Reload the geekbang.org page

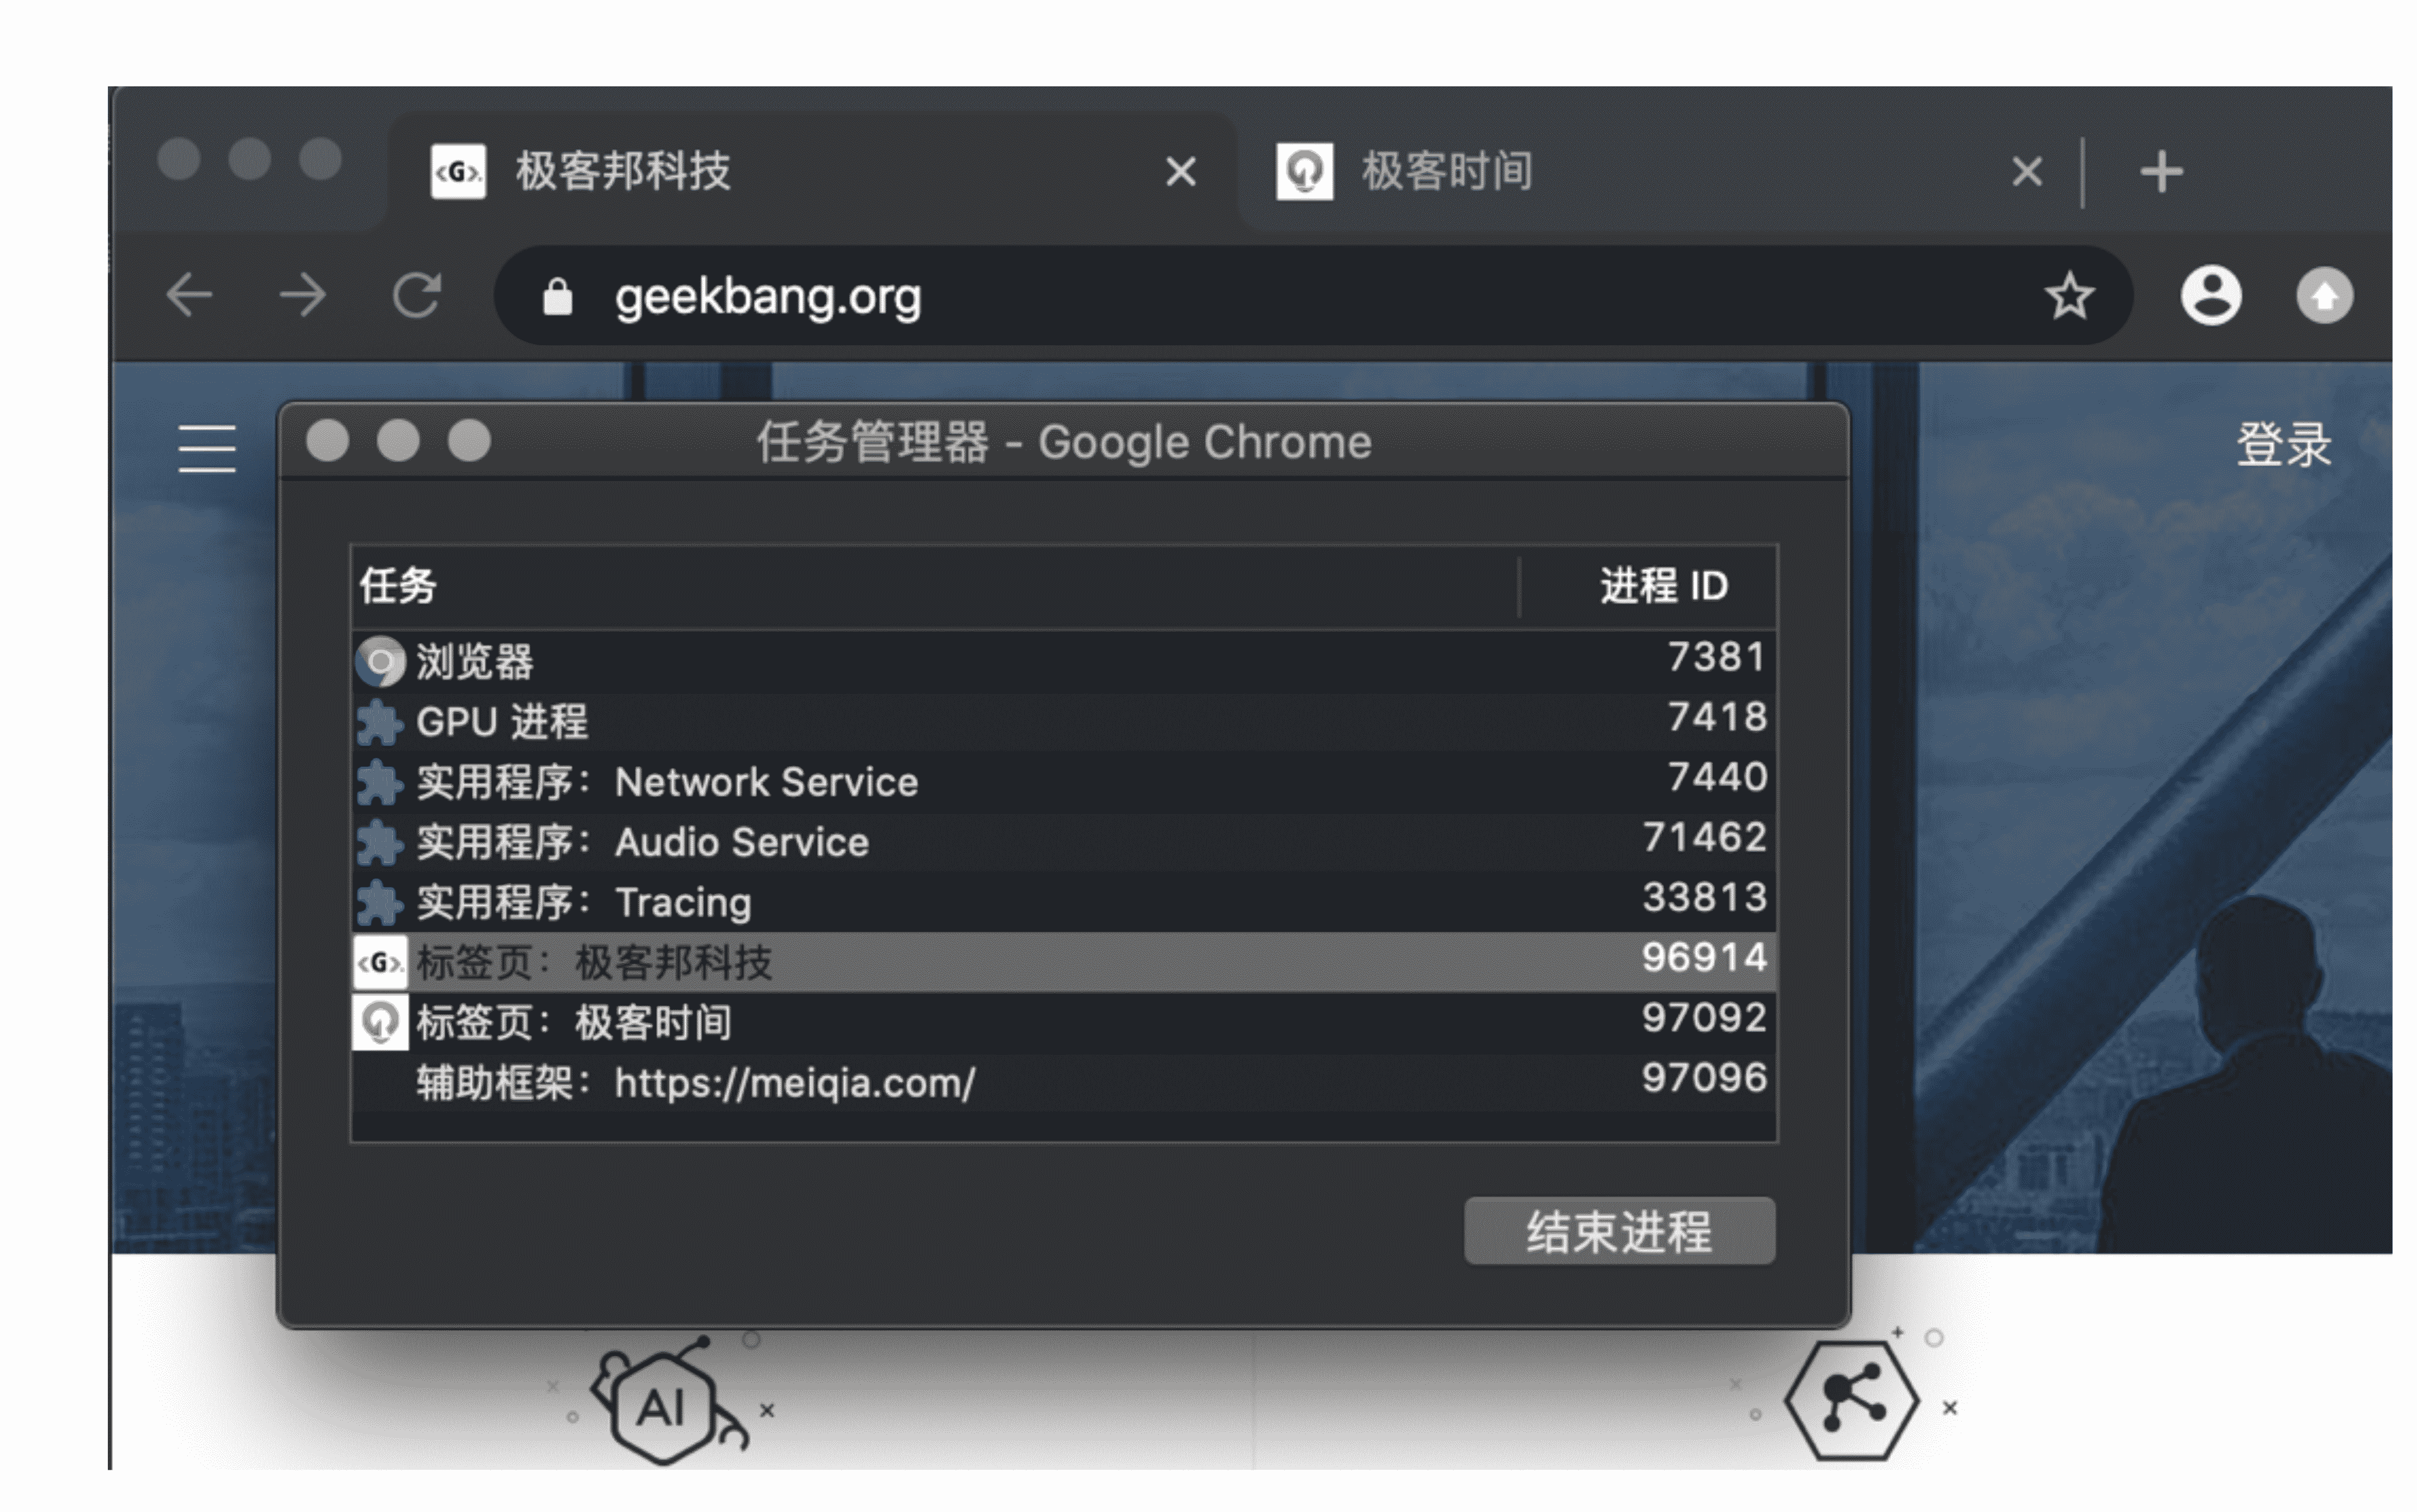point(416,295)
